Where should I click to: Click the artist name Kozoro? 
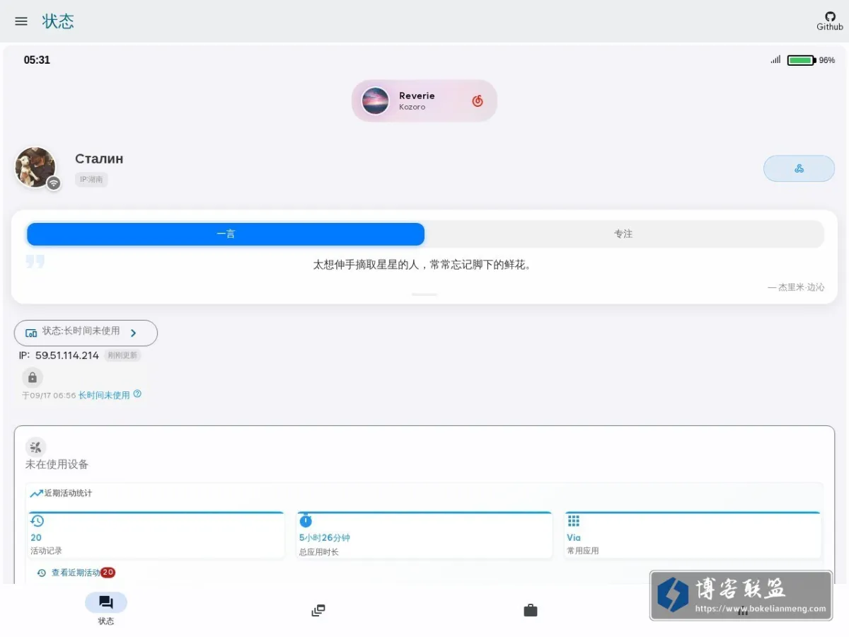[x=412, y=108]
